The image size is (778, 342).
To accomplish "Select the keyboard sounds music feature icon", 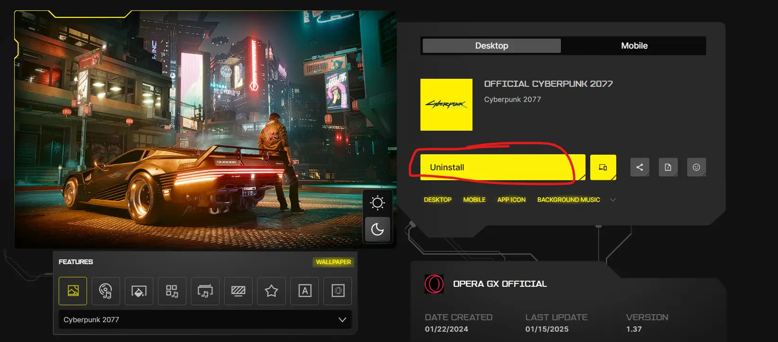I will pos(205,291).
